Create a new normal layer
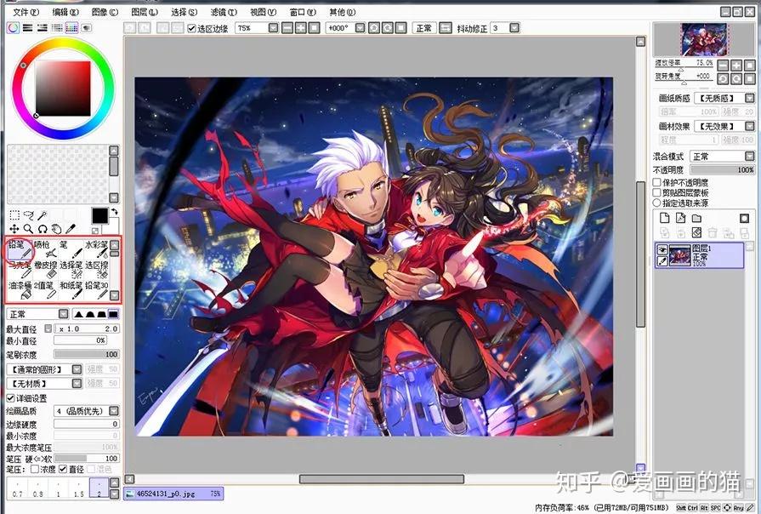761x514 pixels. [x=664, y=219]
